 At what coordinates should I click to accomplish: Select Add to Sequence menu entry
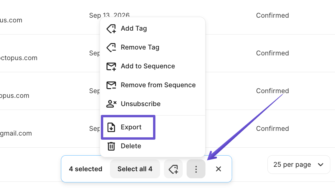tap(152, 66)
